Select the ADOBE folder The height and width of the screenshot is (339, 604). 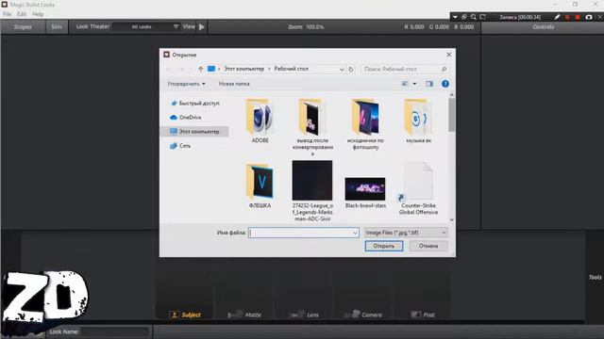coord(260,121)
